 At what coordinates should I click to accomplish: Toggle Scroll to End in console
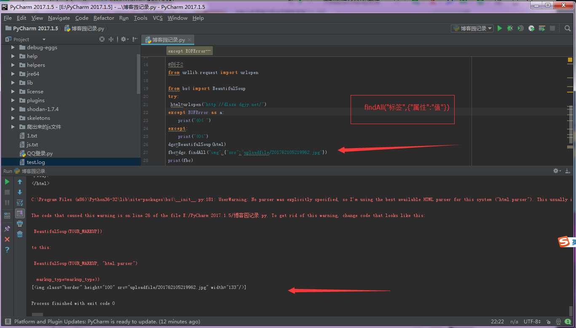20,213
